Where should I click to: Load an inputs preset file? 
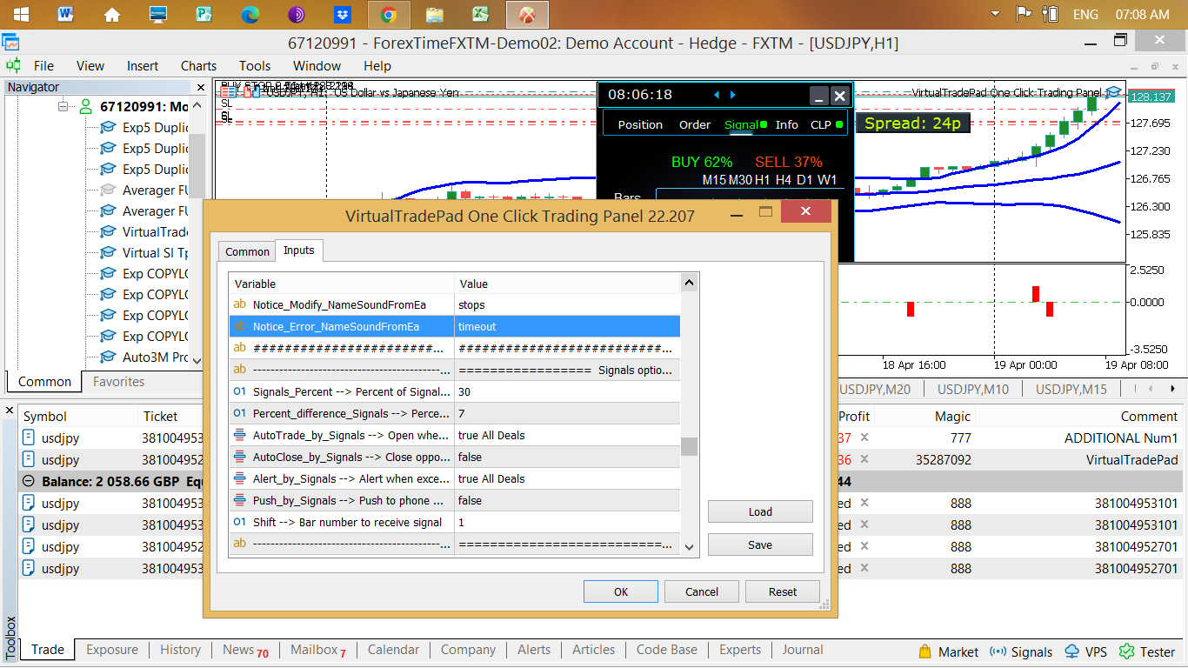coord(760,511)
